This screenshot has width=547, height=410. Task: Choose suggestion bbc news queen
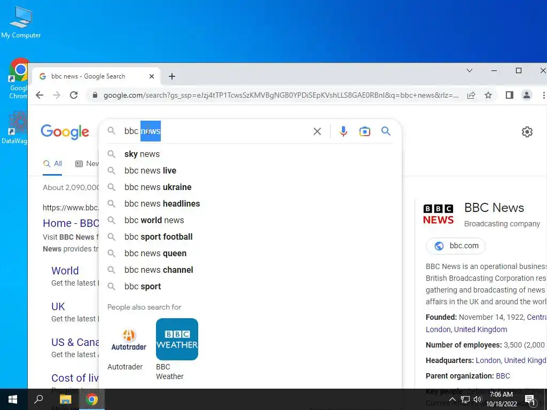pos(250,254)
